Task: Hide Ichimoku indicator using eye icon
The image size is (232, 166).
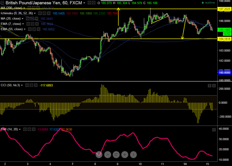Action: tap(40, 13)
